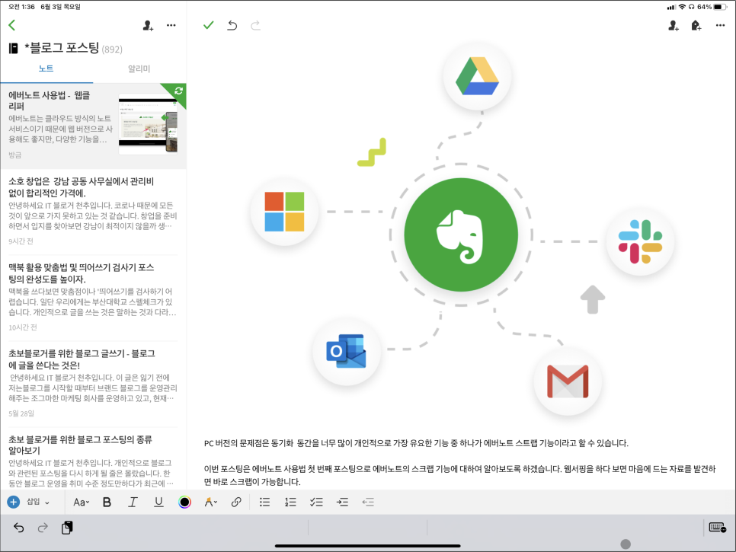Open the 블로그 포스팅의 종류 알아보기 note
This screenshot has width=736, height=552.
point(94,460)
